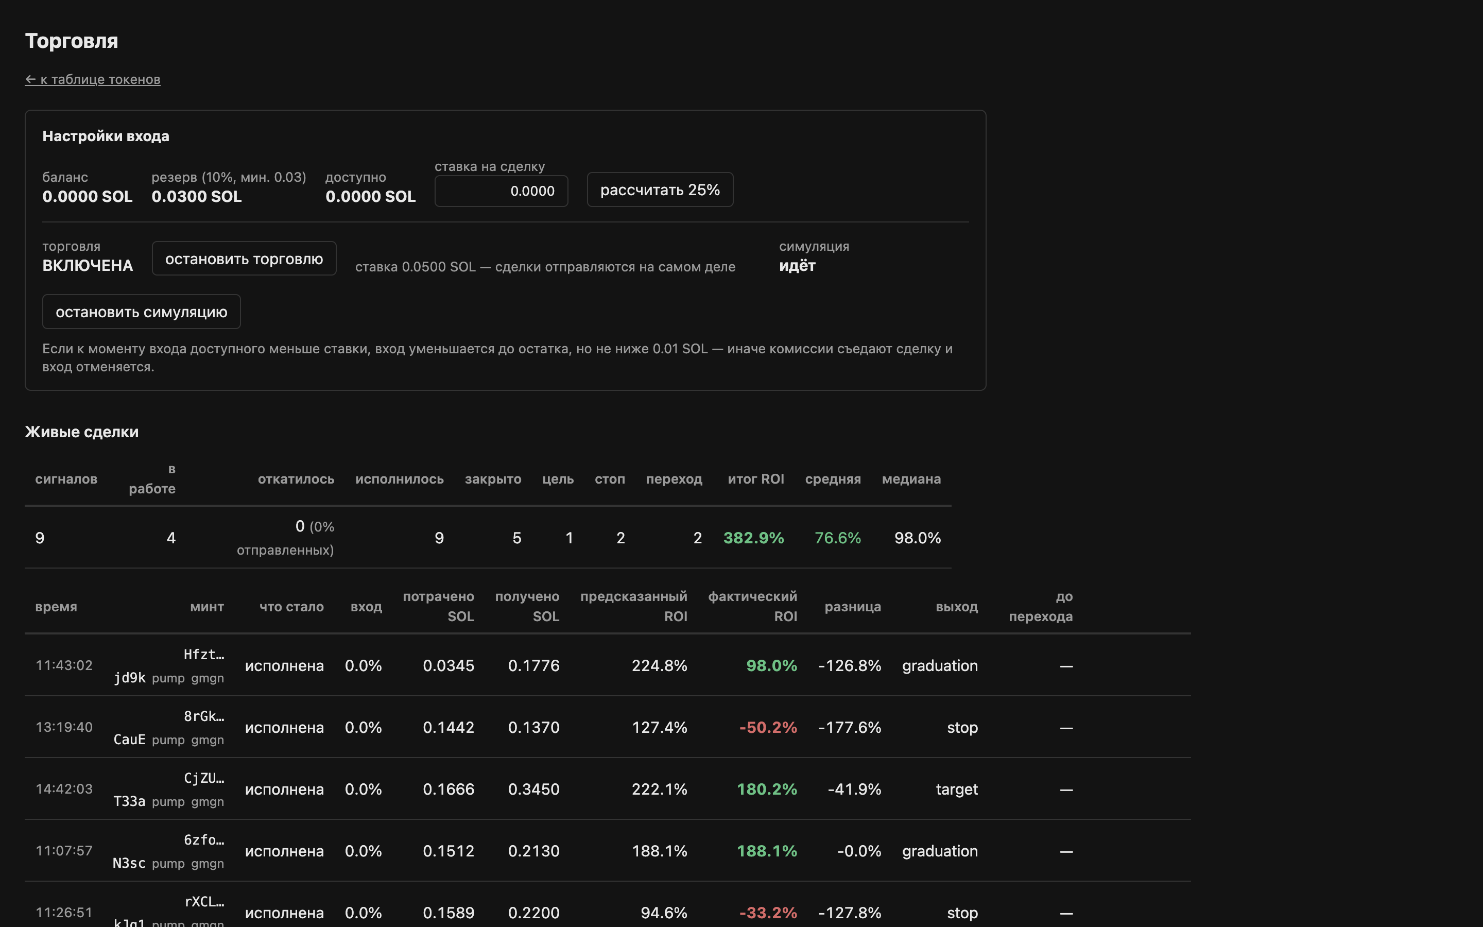
Task: Select the trade time '11:43:02'
Action: tap(64, 665)
